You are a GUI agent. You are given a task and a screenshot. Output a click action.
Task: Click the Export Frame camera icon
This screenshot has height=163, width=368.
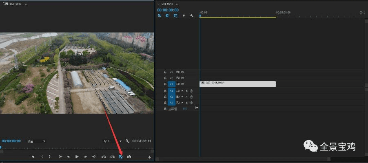click(129, 157)
